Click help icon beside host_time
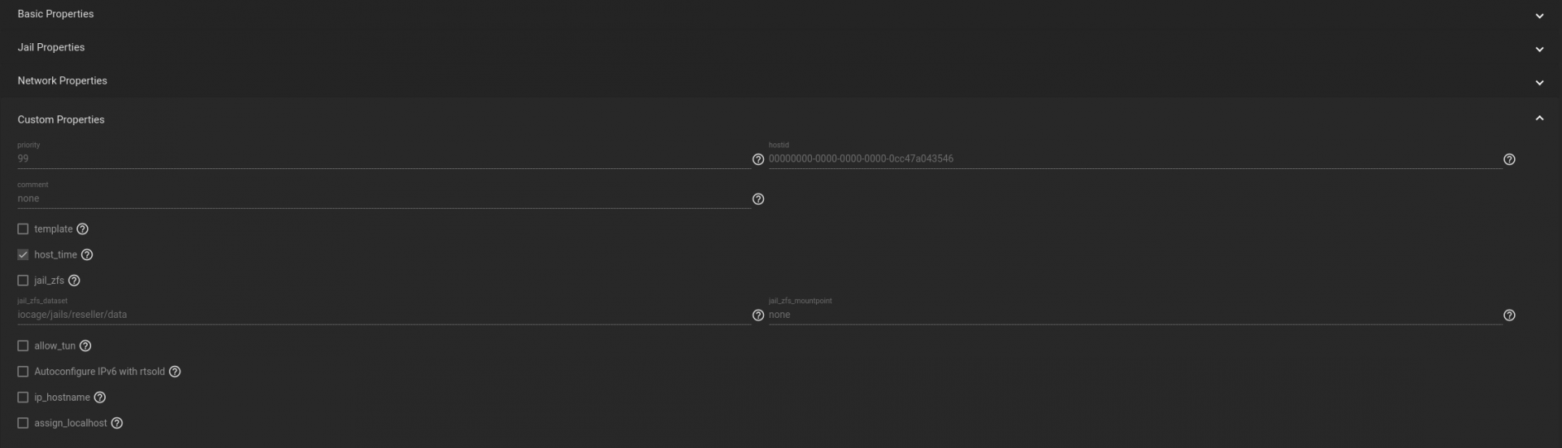 tap(87, 255)
